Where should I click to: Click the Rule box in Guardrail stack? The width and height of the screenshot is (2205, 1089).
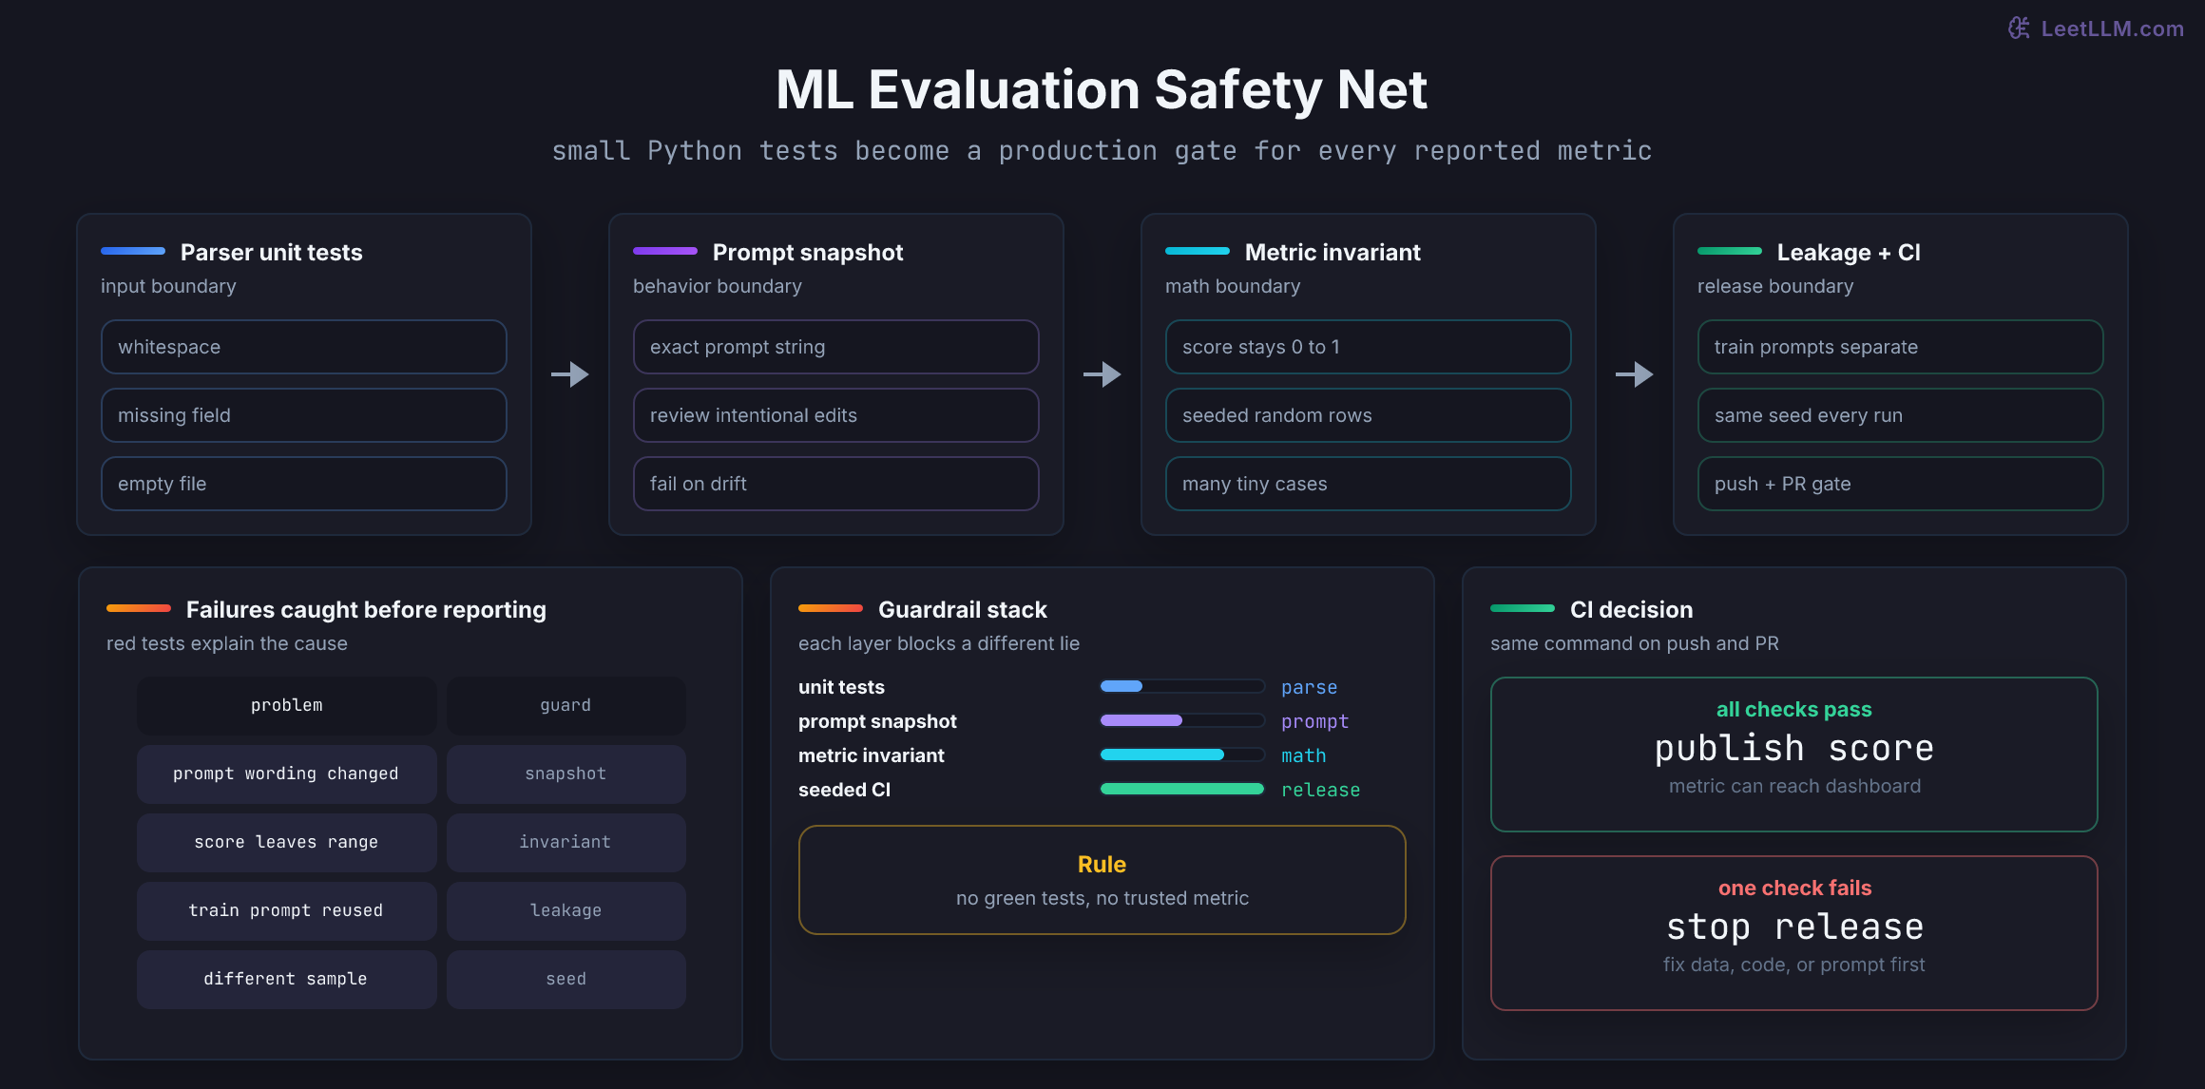pos(1102,880)
